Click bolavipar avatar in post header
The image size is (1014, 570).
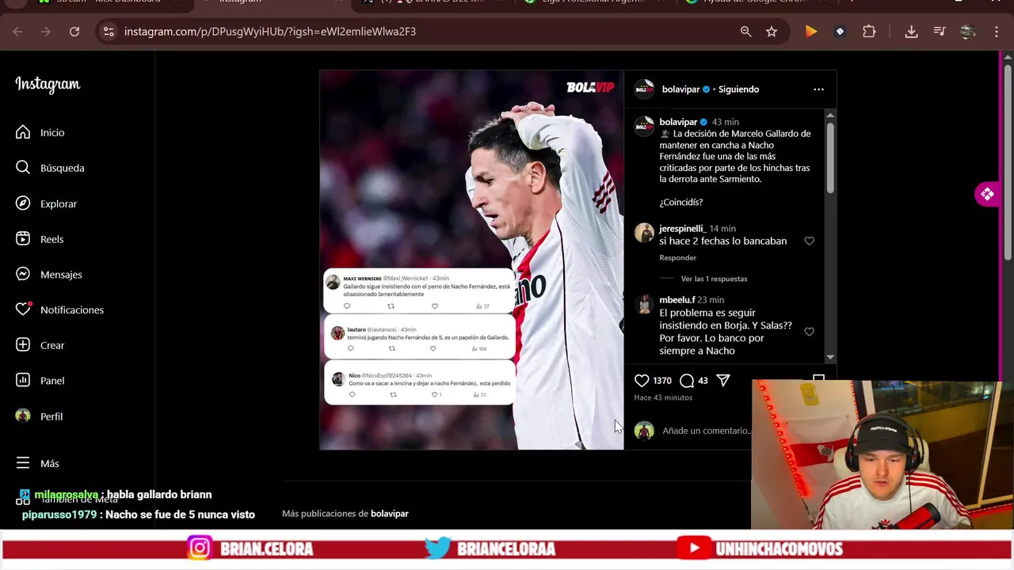coord(644,89)
